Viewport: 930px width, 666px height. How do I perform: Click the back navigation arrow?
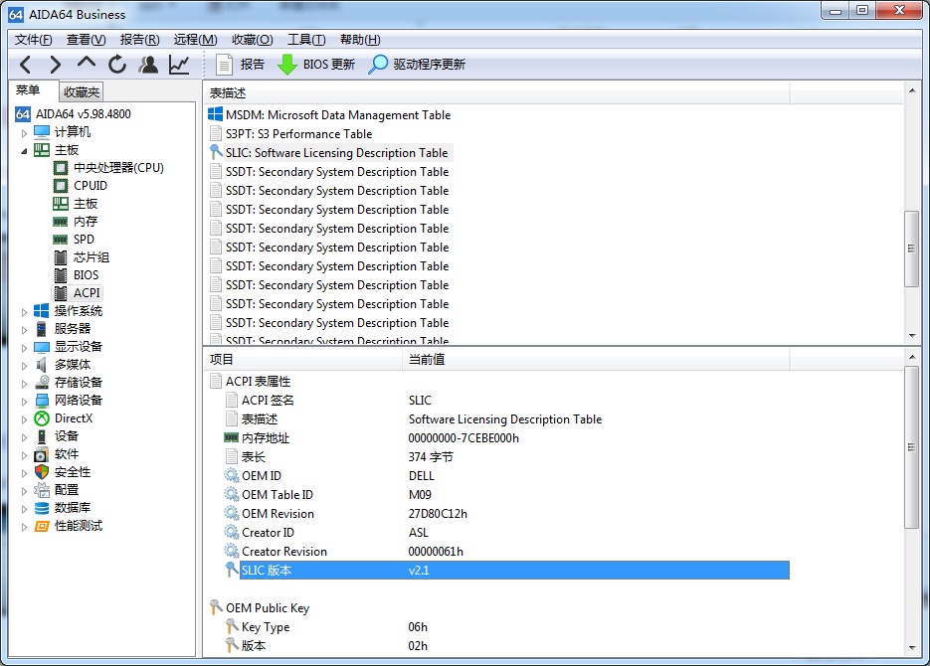26,65
